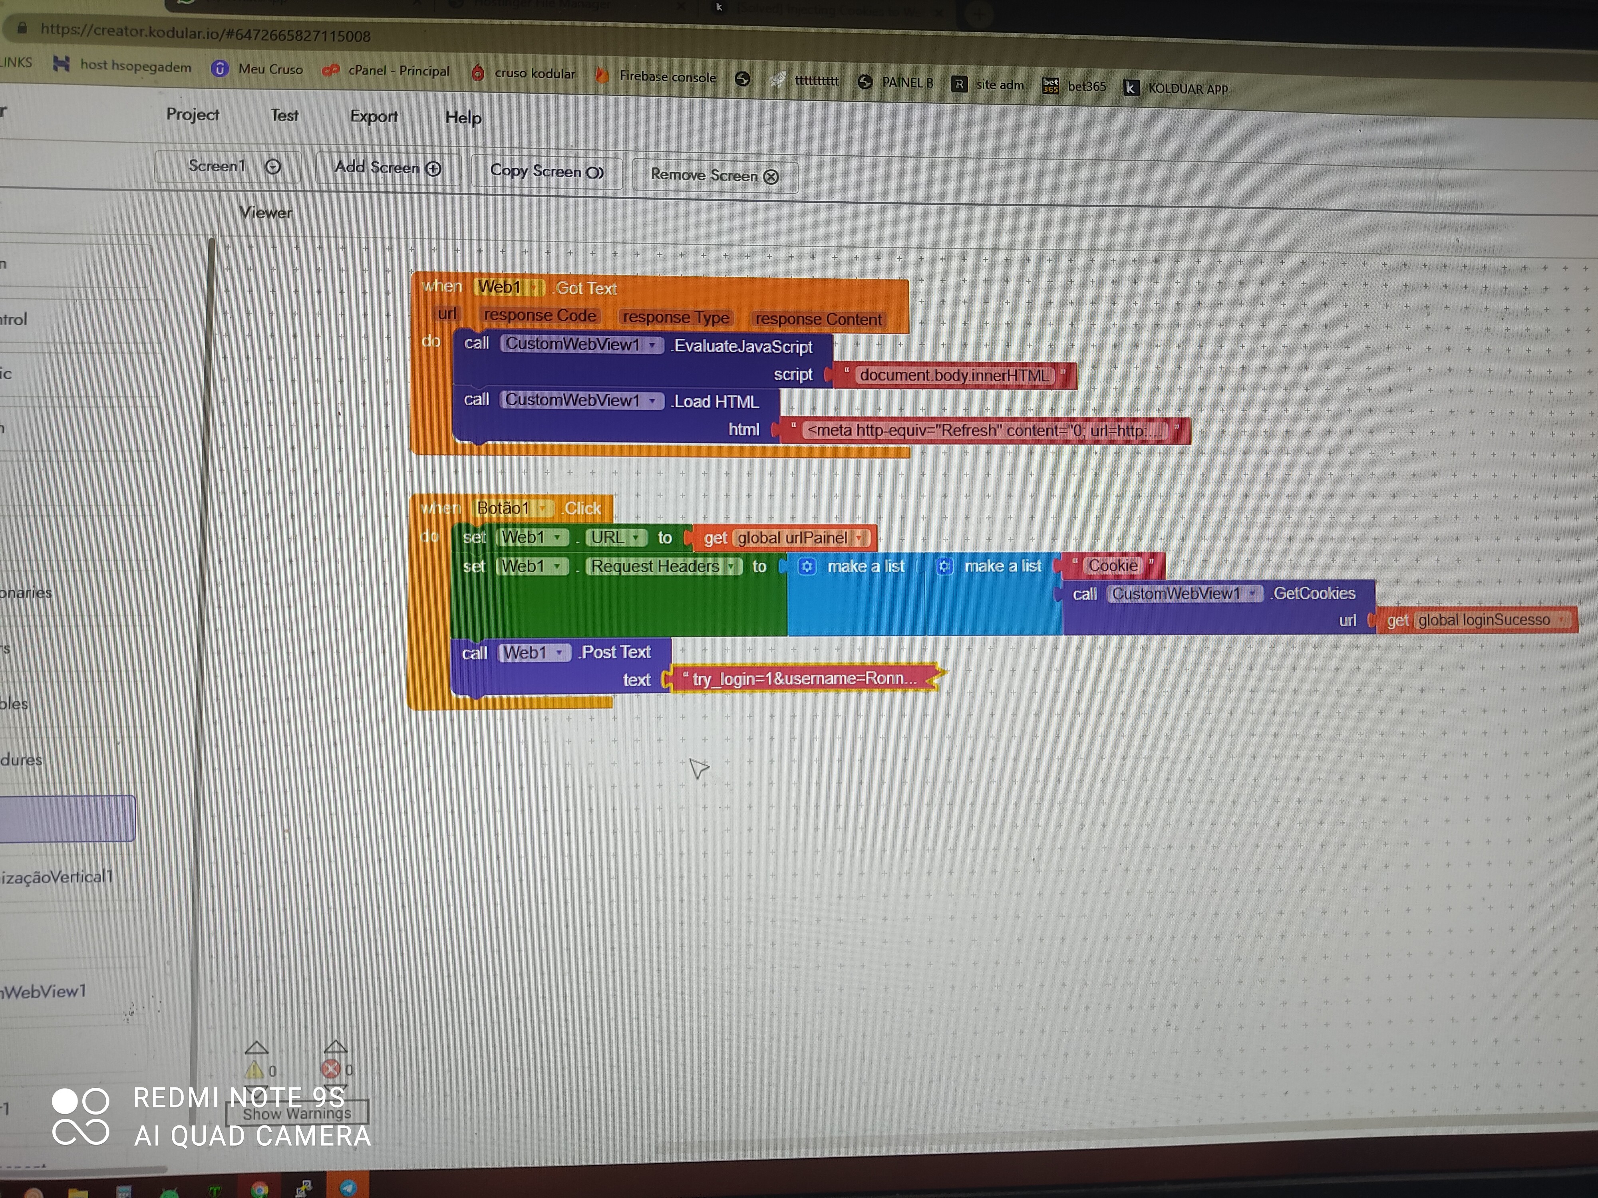1598x1198 pixels.
Task: Click the Firebase console bookmark icon
Action: pos(601,75)
